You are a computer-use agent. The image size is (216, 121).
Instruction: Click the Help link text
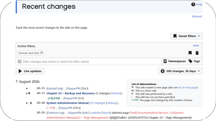199,4
